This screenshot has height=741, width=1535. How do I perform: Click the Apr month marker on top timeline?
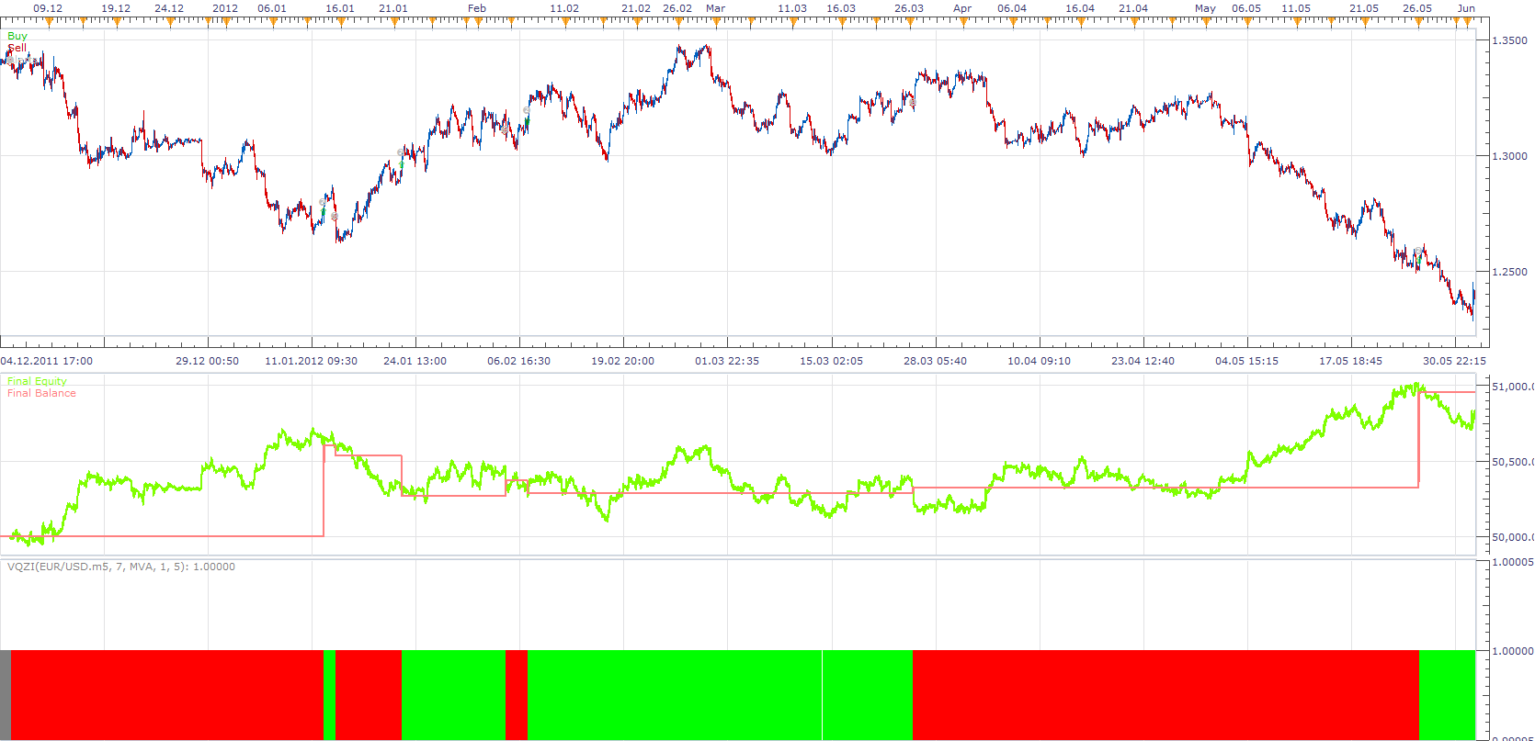click(x=962, y=8)
